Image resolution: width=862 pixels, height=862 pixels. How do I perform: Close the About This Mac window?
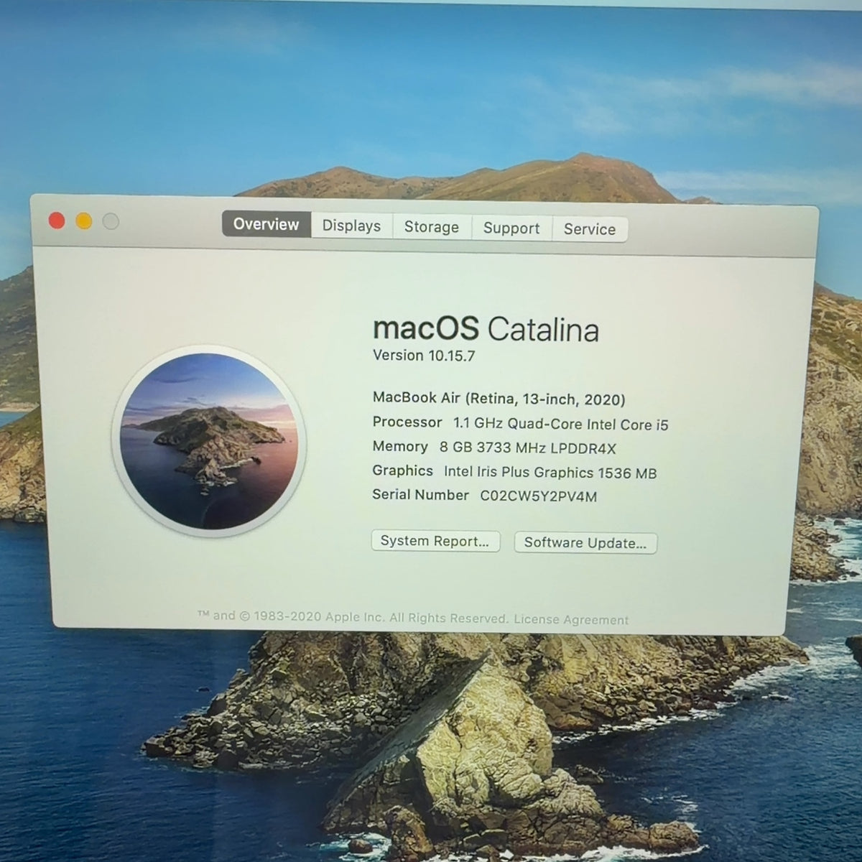57,221
